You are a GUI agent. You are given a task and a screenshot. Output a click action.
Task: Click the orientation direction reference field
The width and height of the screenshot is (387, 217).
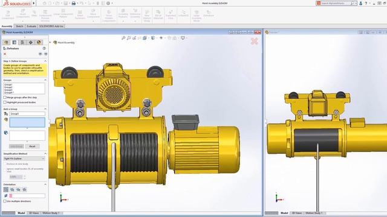27,196
